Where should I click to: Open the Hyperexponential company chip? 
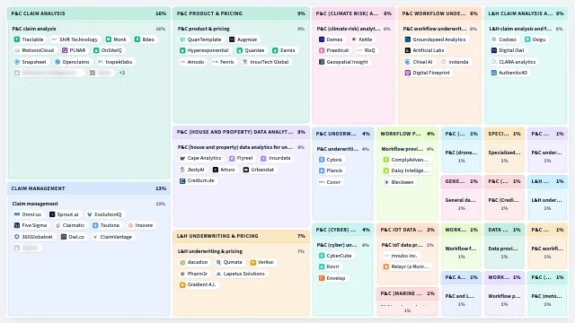click(x=204, y=50)
